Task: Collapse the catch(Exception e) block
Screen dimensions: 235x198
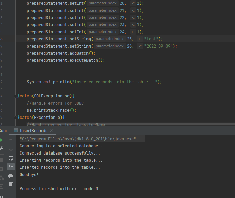Action: [x=15, y=118]
